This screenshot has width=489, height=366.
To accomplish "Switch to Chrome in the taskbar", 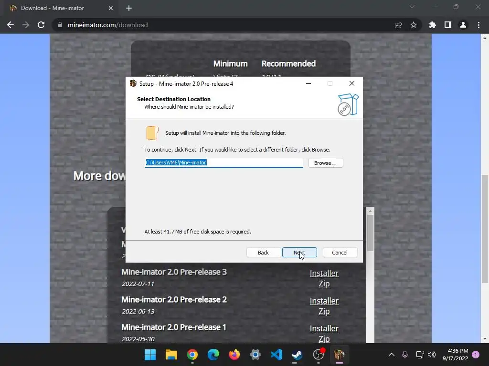I will [x=192, y=355].
